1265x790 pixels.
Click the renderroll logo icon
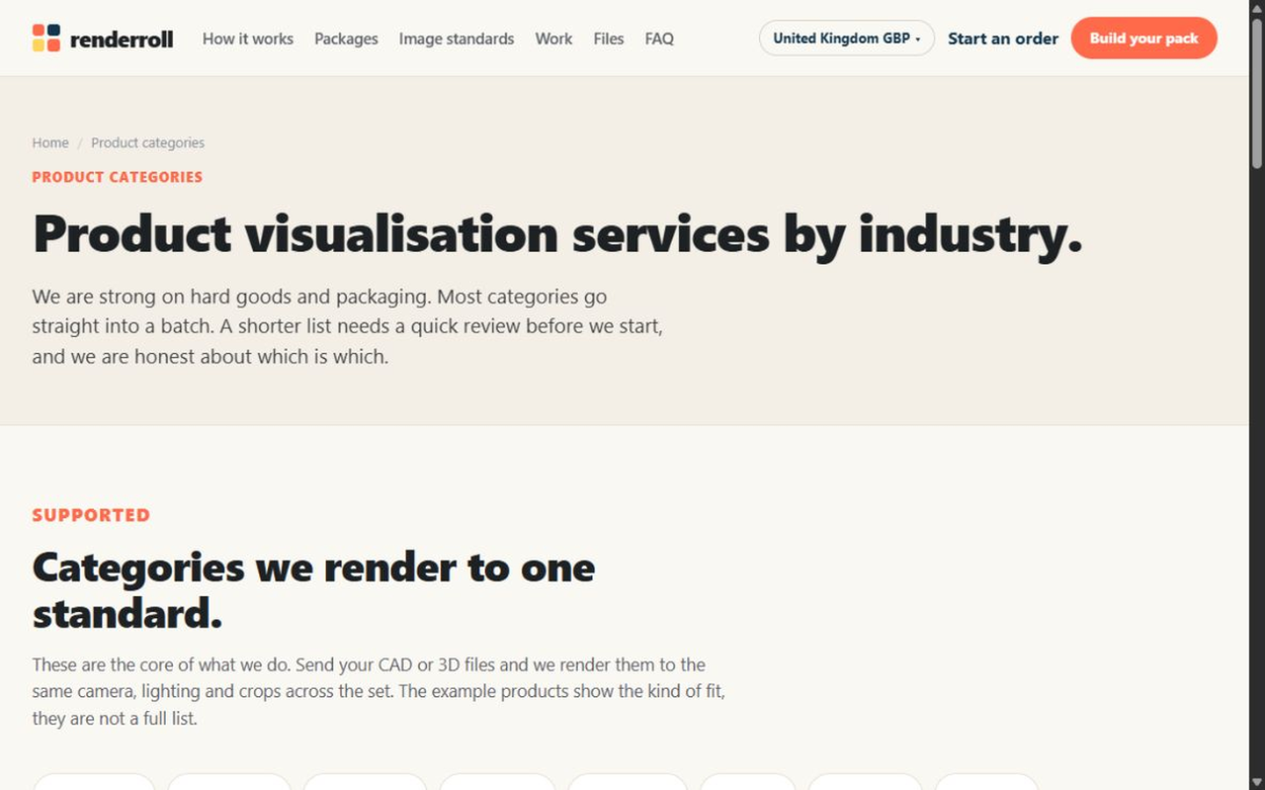[x=47, y=38]
